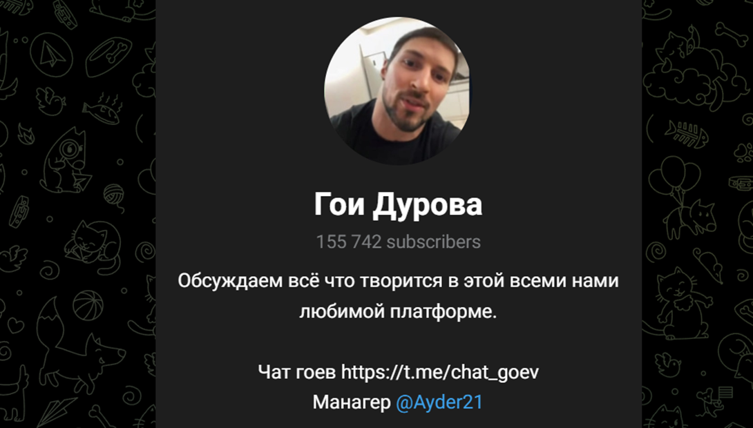The image size is (753, 428).
Task: Open the channel's round profile photo
Action: tap(398, 90)
